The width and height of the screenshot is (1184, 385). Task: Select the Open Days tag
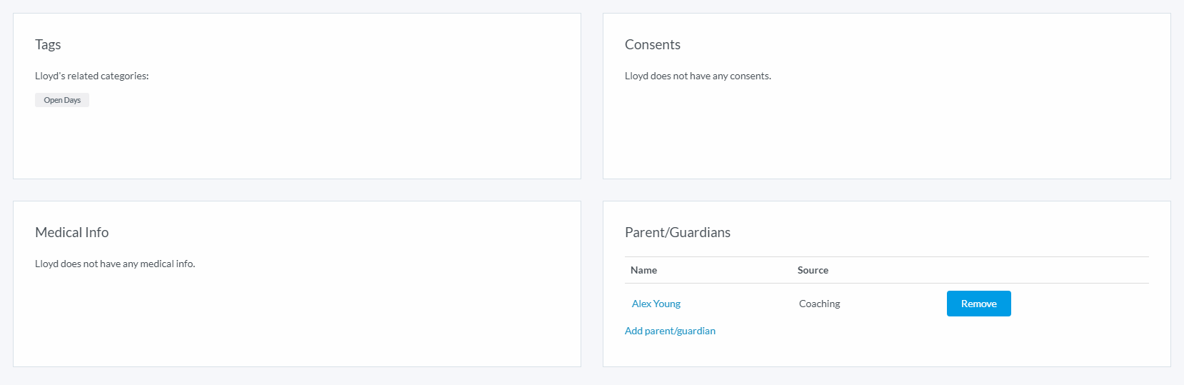point(62,100)
